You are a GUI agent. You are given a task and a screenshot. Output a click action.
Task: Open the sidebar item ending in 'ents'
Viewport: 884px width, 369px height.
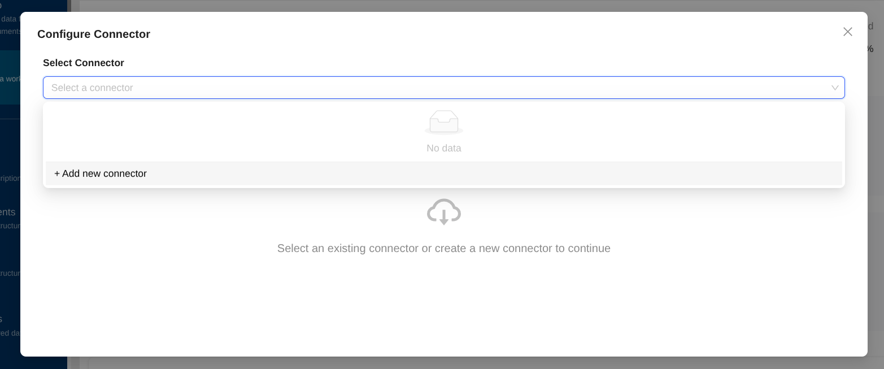click(8, 212)
